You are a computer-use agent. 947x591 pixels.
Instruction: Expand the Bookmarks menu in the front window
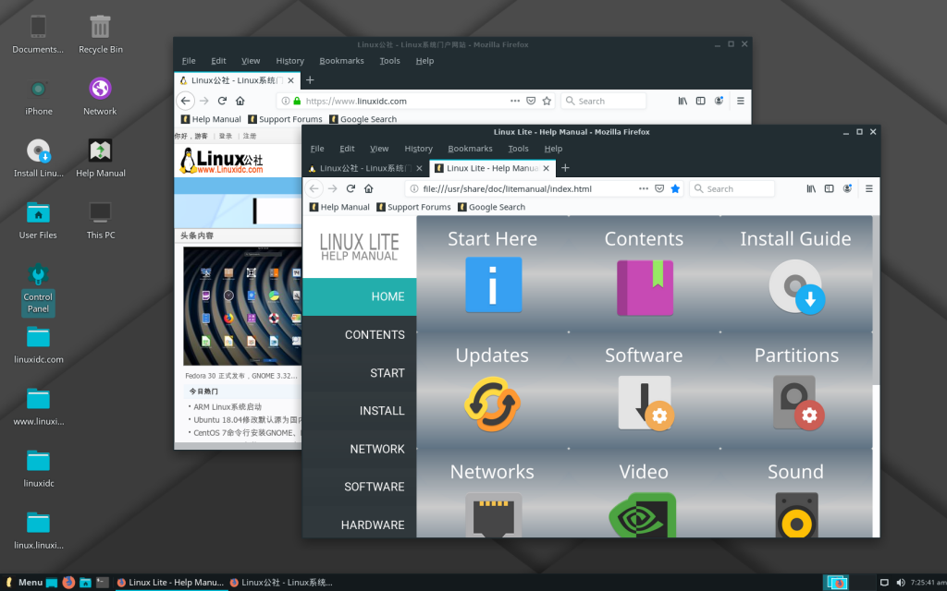pos(470,148)
